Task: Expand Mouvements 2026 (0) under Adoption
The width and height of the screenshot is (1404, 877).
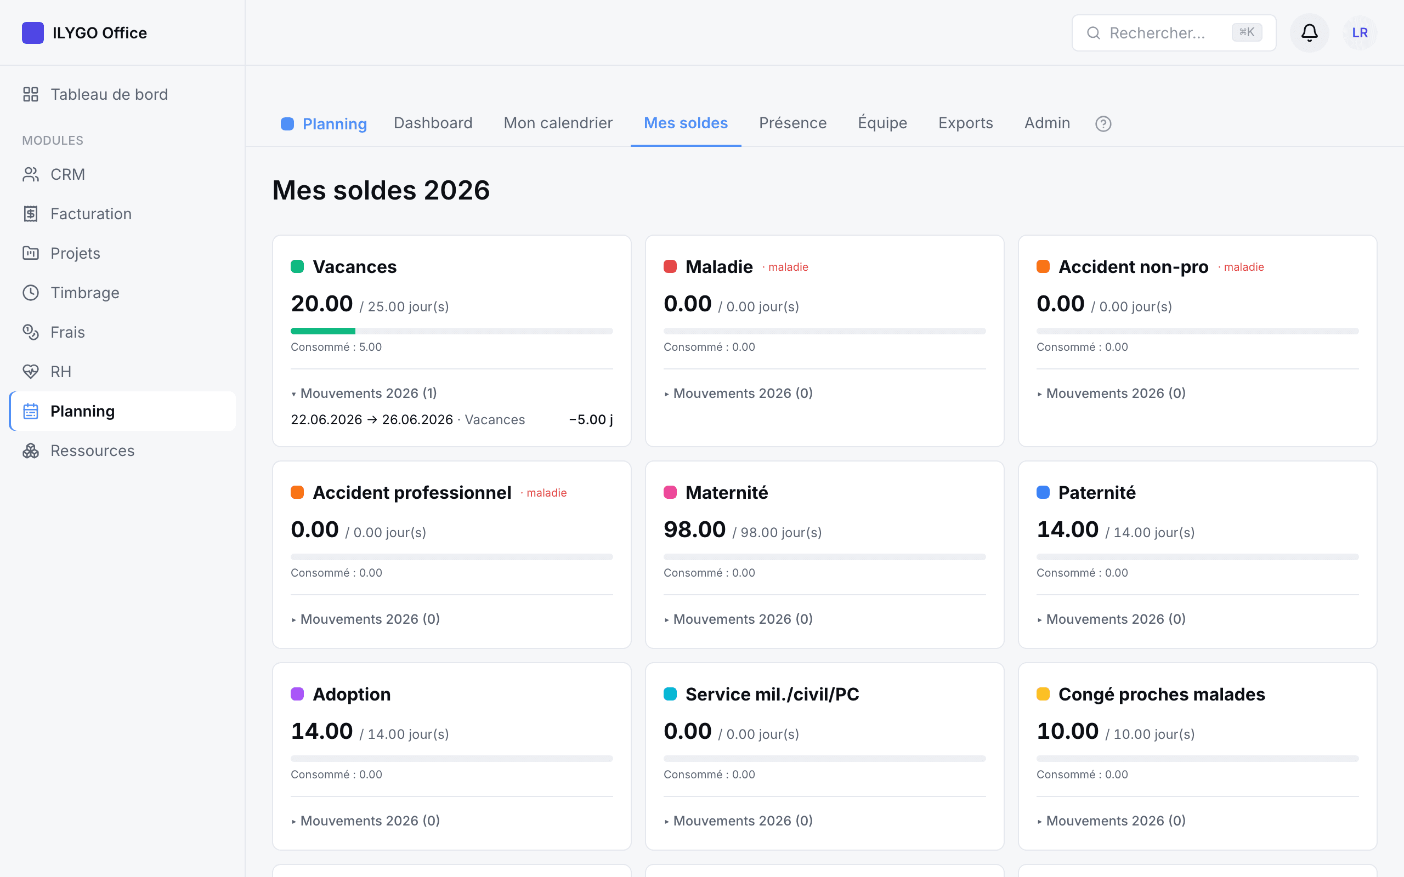Action: pos(365,821)
